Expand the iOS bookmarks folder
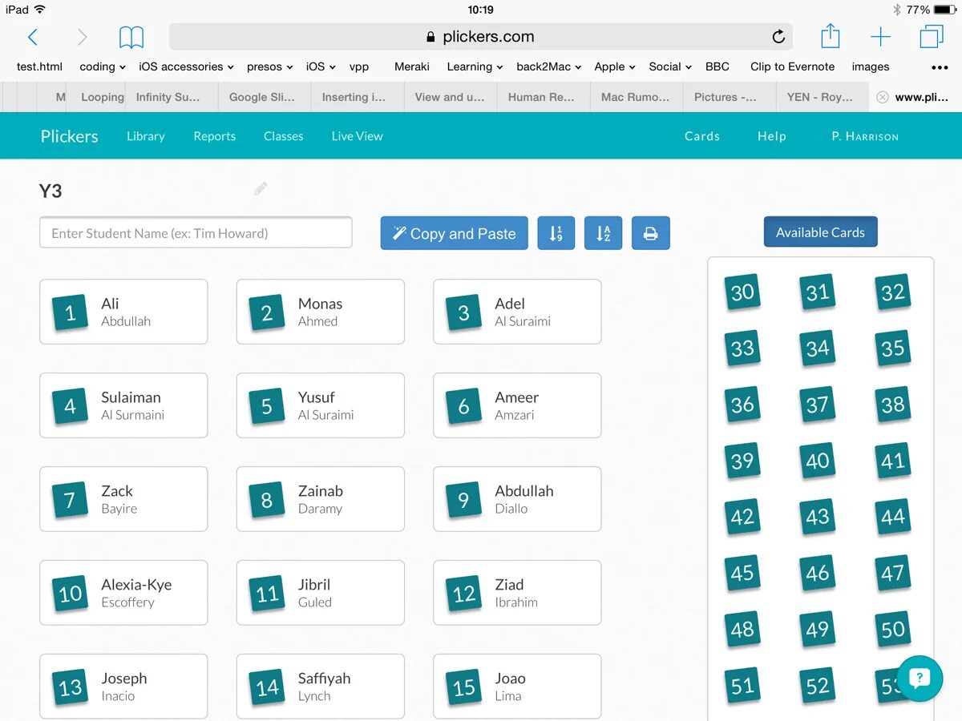The width and height of the screenshot is (962, 721). tap(321, 66)
